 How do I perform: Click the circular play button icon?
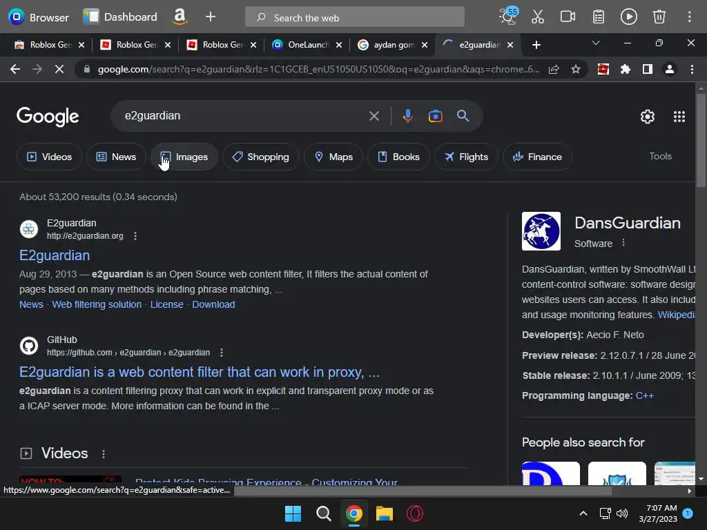coord(628,17)
